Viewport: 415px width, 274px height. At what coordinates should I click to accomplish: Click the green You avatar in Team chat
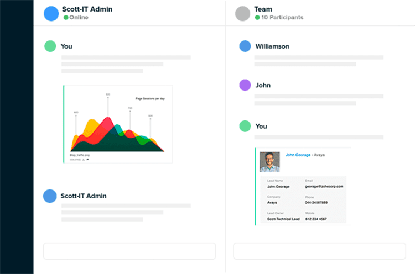tap(245, 126)
